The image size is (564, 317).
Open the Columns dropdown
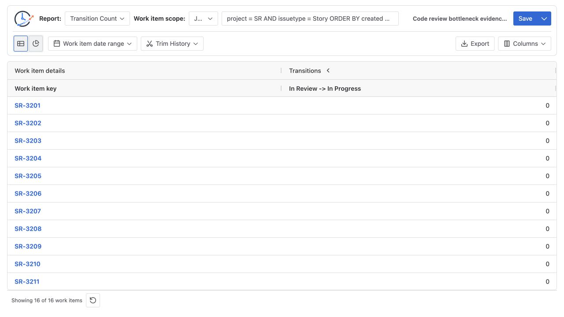(525, 44)
